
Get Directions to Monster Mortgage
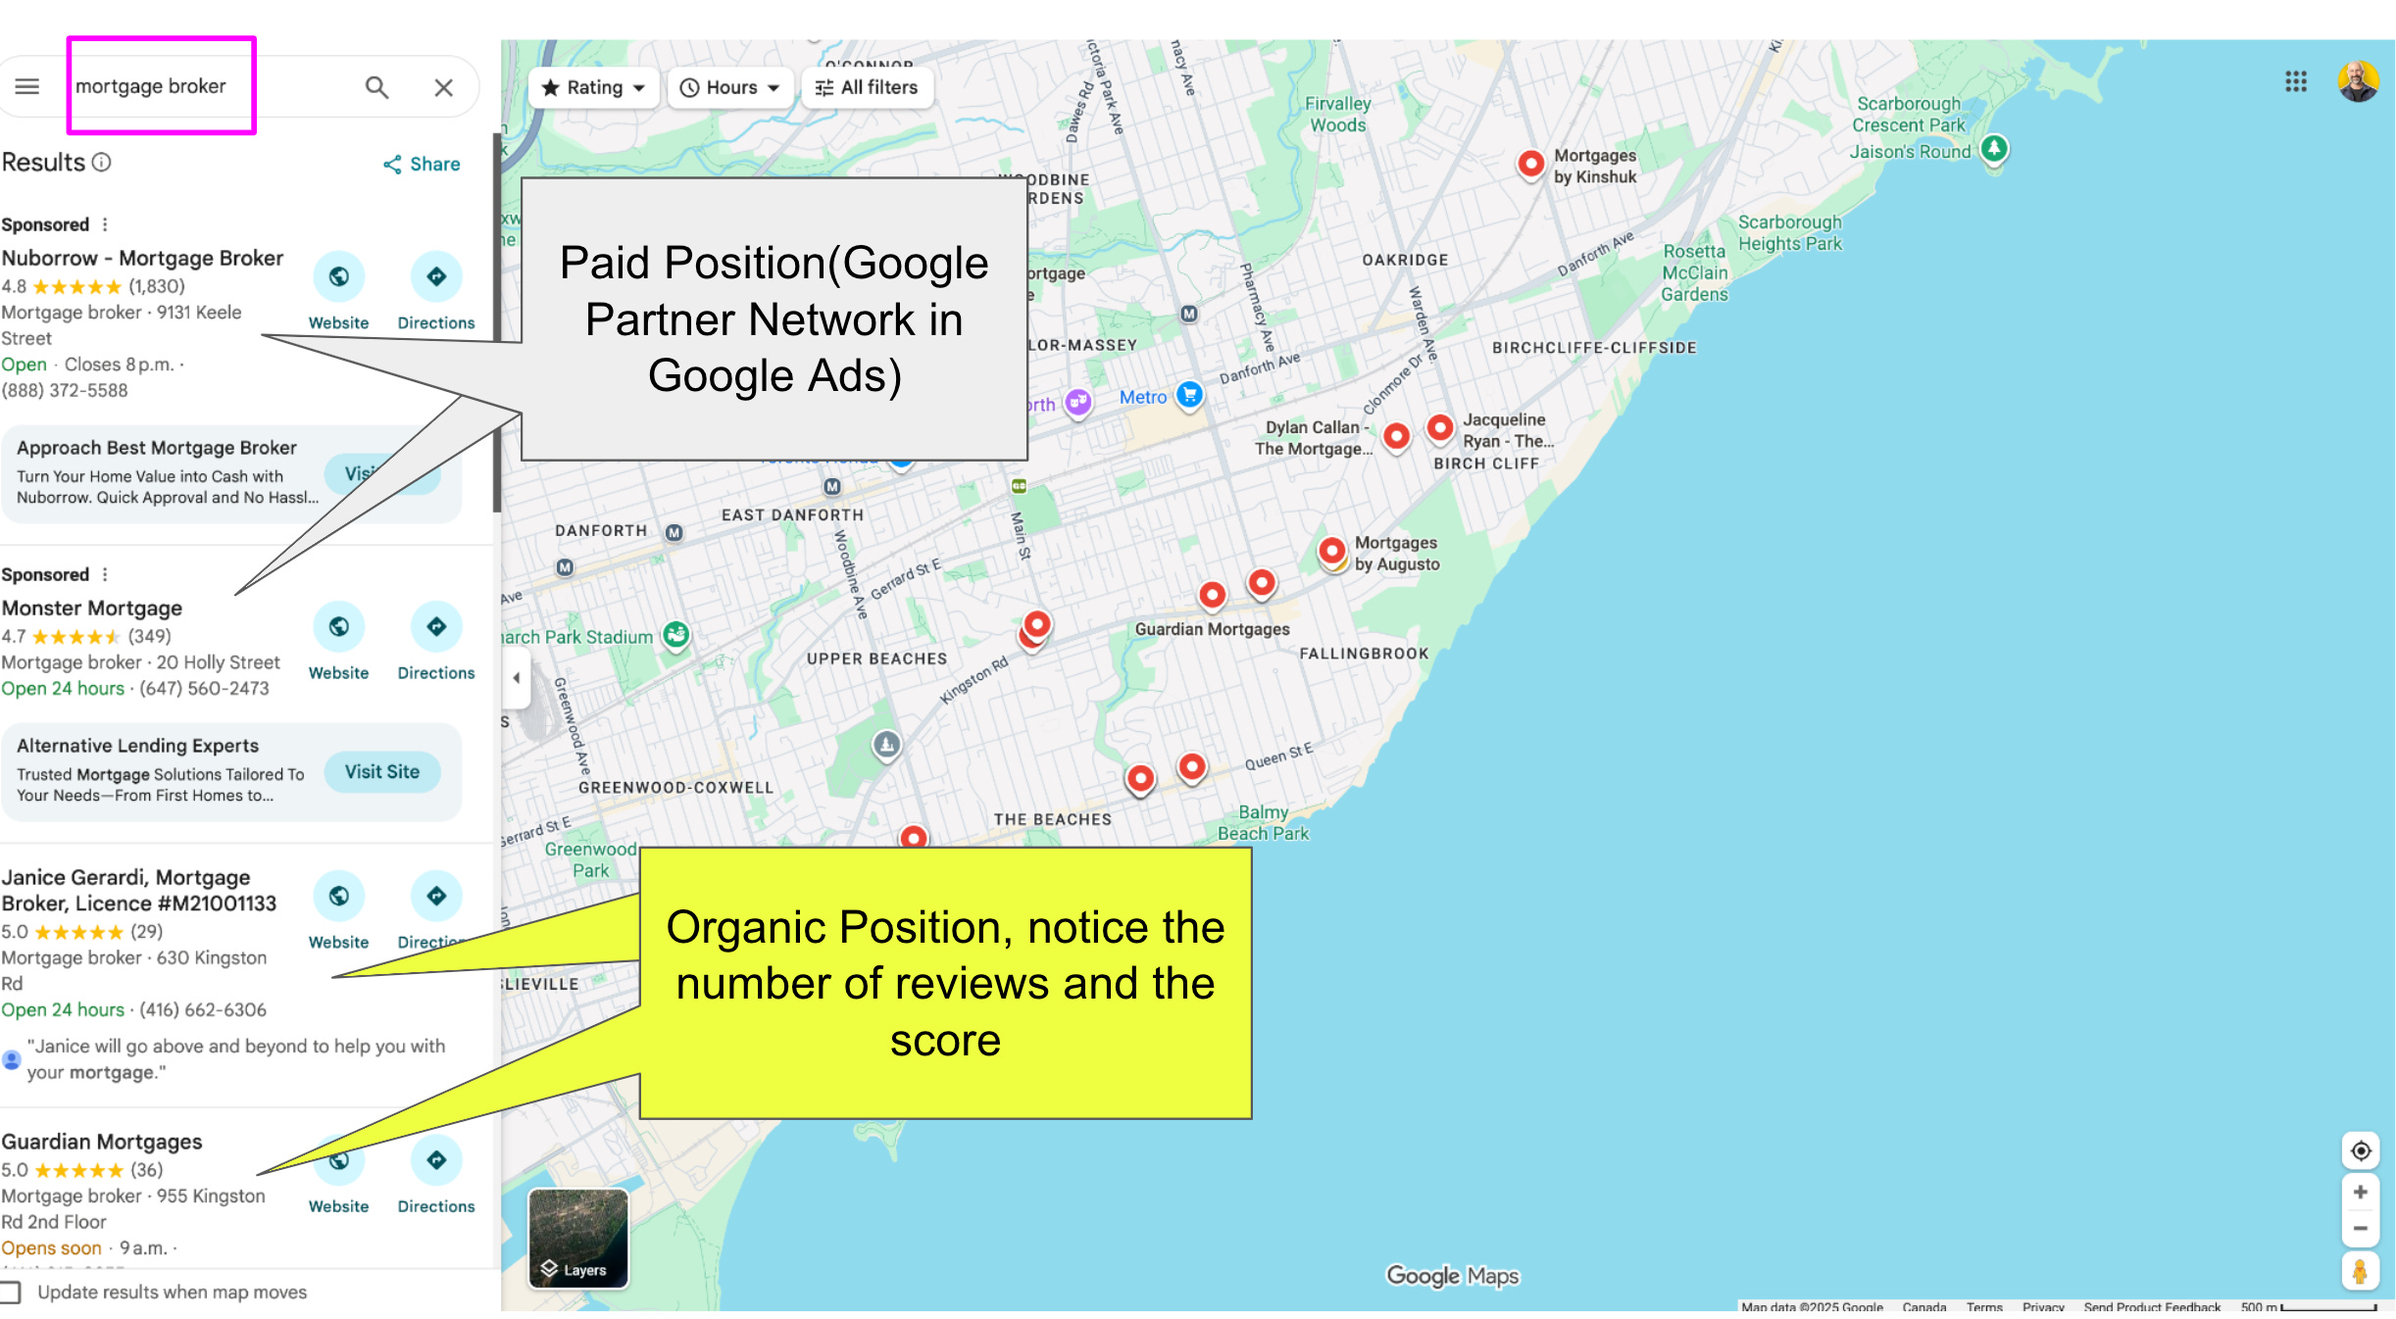click(x=436, y=627)
